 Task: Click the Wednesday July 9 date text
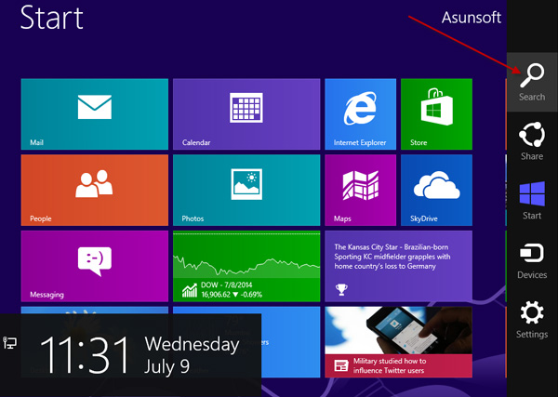point(192,355)
